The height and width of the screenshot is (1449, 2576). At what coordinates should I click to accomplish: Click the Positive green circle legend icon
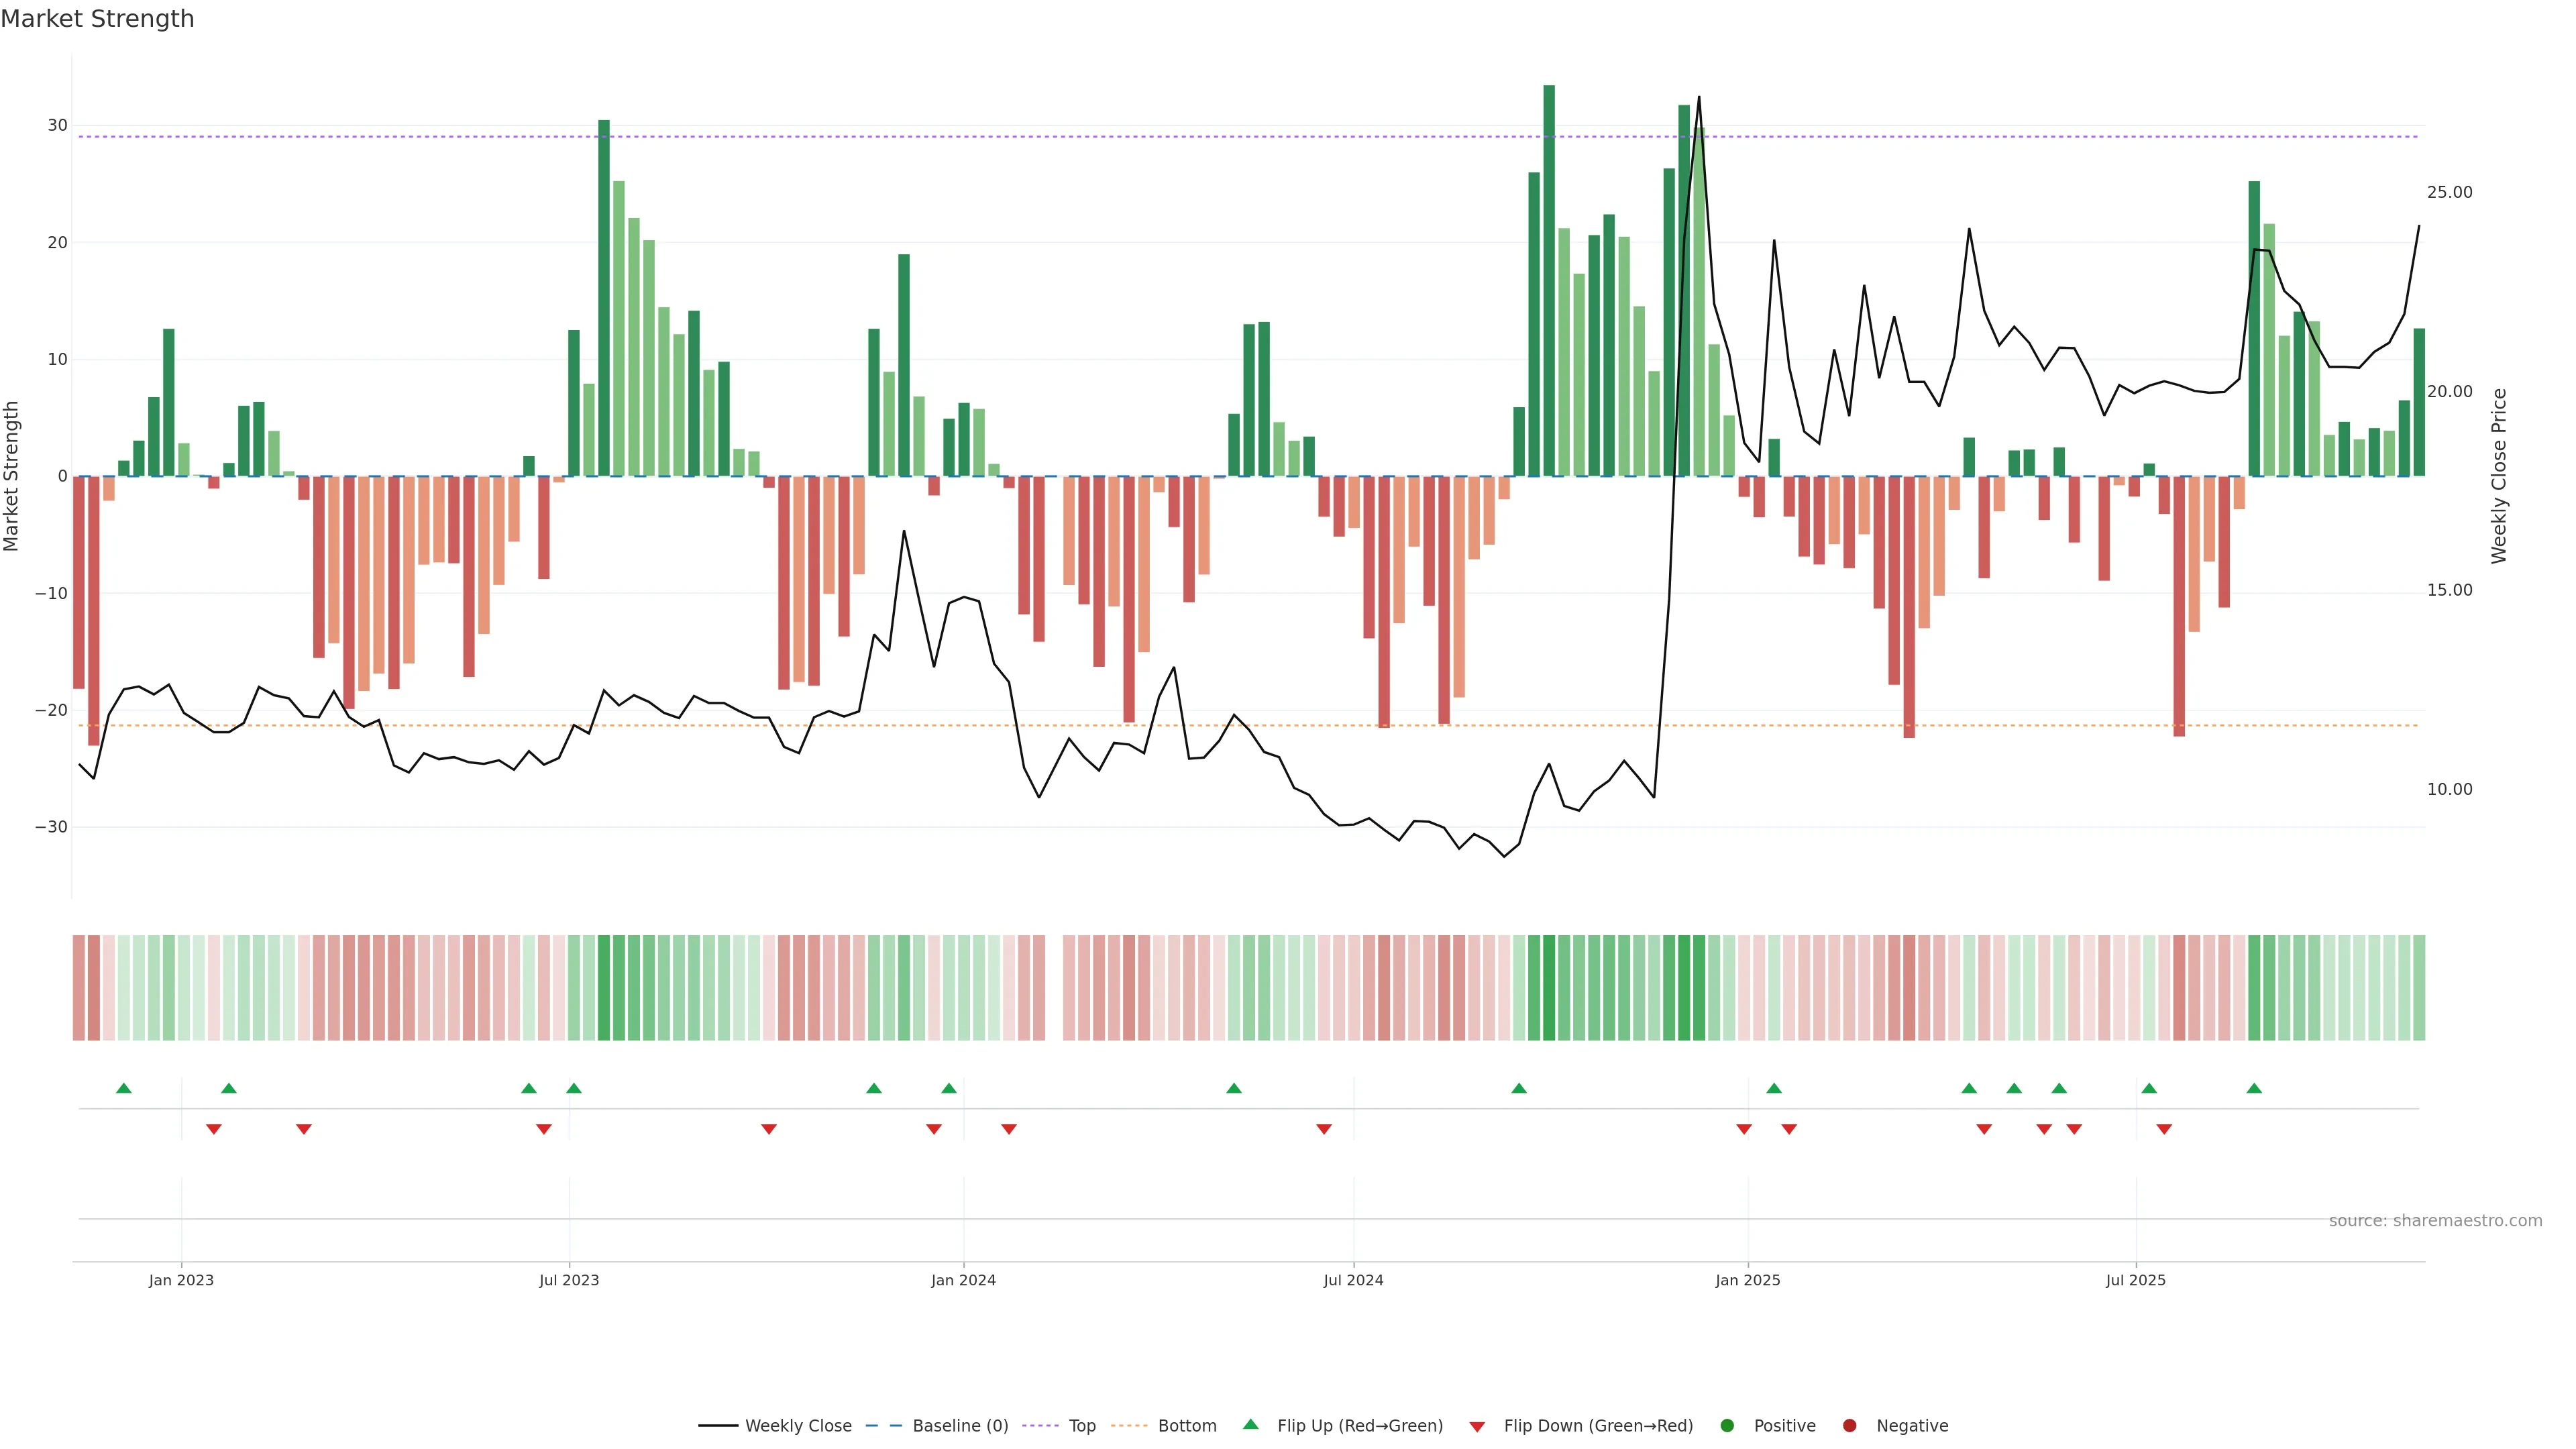(x=1727, y=1425)
